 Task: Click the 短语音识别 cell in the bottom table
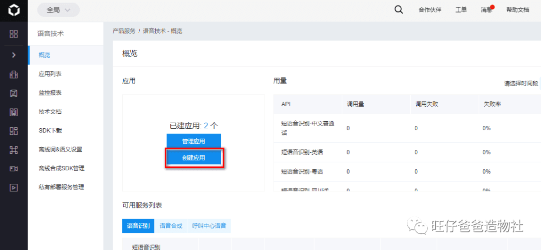(x=146, y=247)
